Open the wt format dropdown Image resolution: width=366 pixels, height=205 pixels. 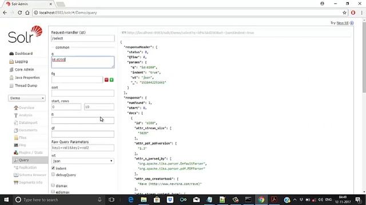pos(82,161)
